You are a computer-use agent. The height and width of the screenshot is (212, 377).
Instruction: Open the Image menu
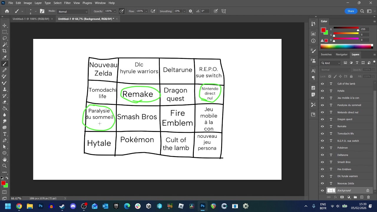[28, 3]
